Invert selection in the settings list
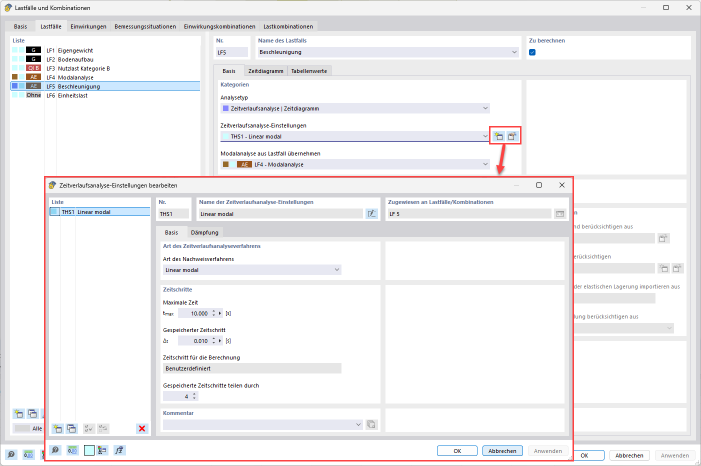The width and height of the screenshot is (701, 466). (x=103, y=428)
